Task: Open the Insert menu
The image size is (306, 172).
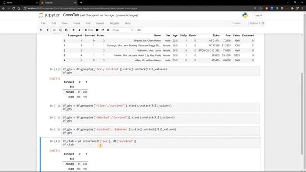Action: coord(76,23)
